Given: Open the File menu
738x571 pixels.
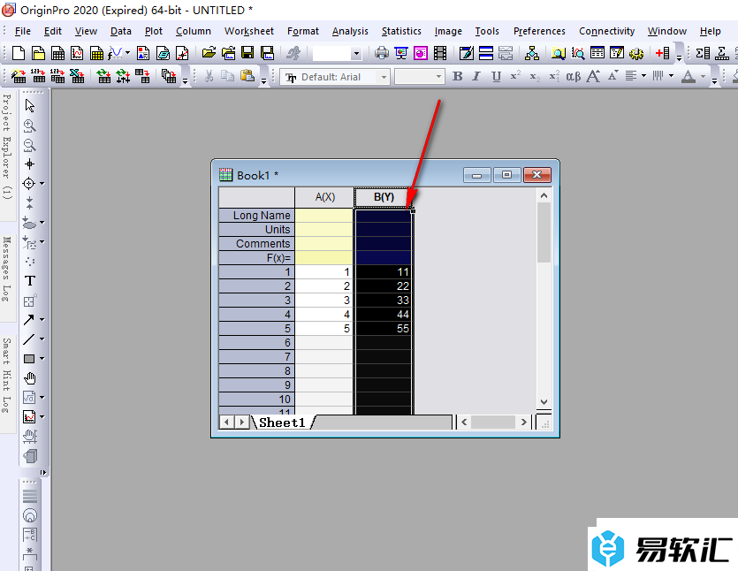Looking at the screenshot, I should (23, 31).
